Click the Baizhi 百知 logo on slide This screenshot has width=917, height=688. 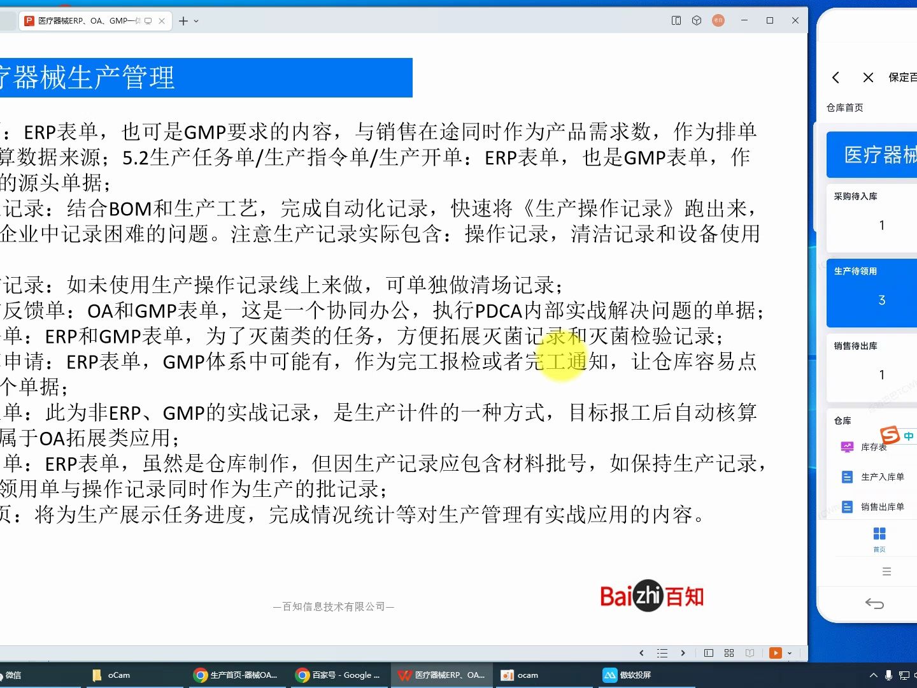click(x=652, y=596)
